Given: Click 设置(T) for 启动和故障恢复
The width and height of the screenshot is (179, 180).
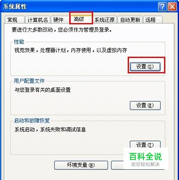Looking at the screenshot, I should pos(145,145).
